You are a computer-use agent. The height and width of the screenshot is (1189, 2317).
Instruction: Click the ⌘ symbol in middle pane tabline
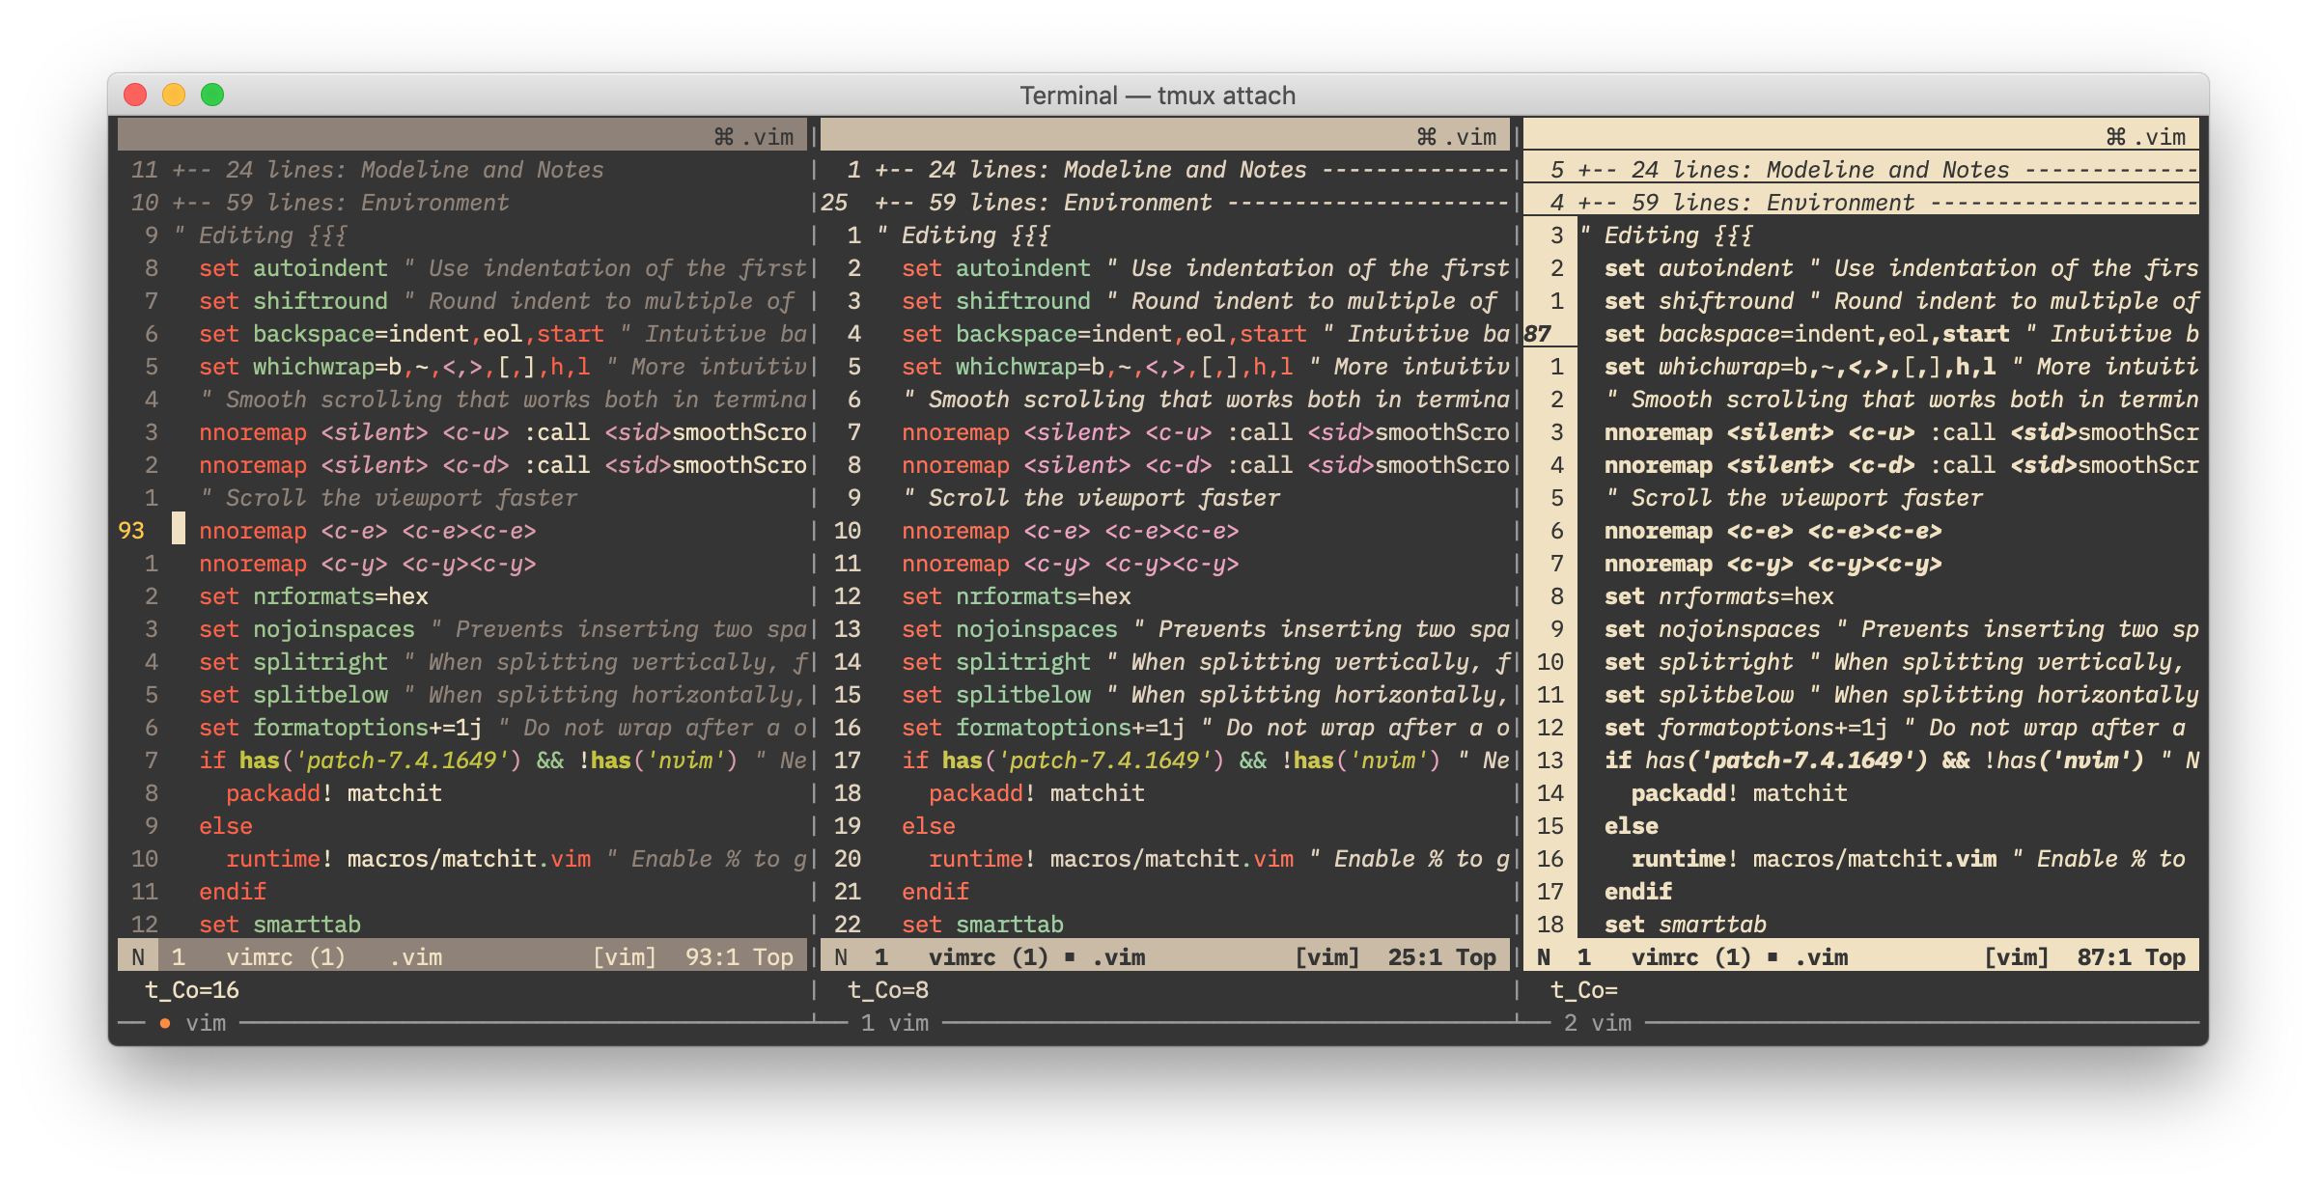[x=1427, y=137]
